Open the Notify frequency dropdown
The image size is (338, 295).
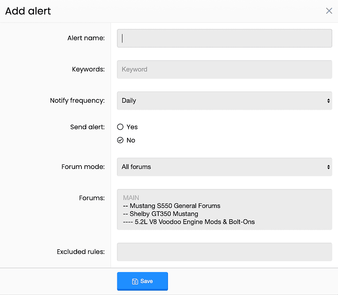(224, 101)
